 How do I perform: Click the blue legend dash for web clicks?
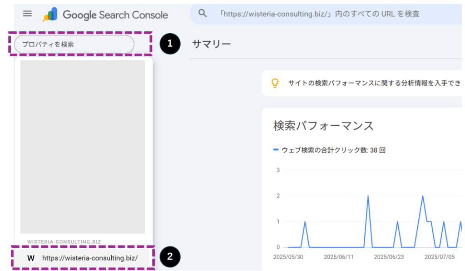[x=276, y=150]
